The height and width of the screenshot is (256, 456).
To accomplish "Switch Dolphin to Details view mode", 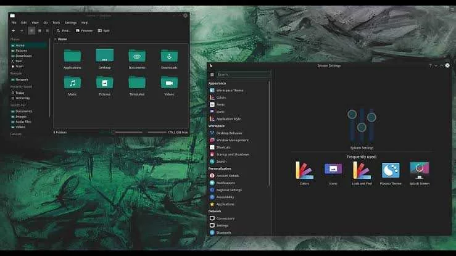I will click(x=48, y=30).
